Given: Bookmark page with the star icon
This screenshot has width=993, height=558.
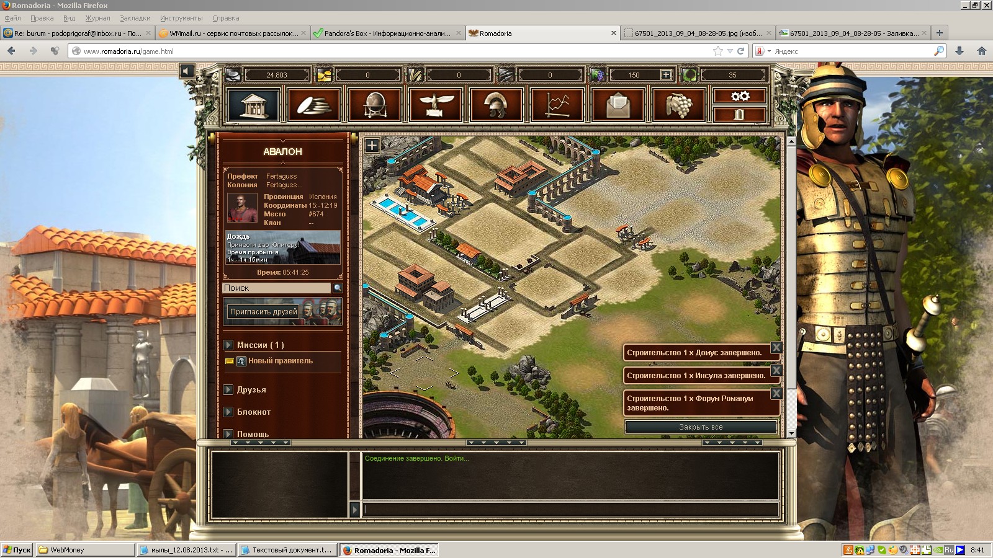Looking at the screenshot, I should (718, 51).
